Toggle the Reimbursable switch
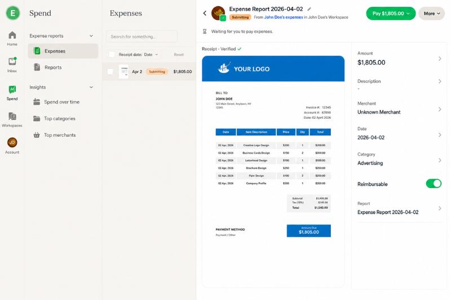The height and width of the screenshot is (300, 451). pyautogui.click(x=434, y=183)
